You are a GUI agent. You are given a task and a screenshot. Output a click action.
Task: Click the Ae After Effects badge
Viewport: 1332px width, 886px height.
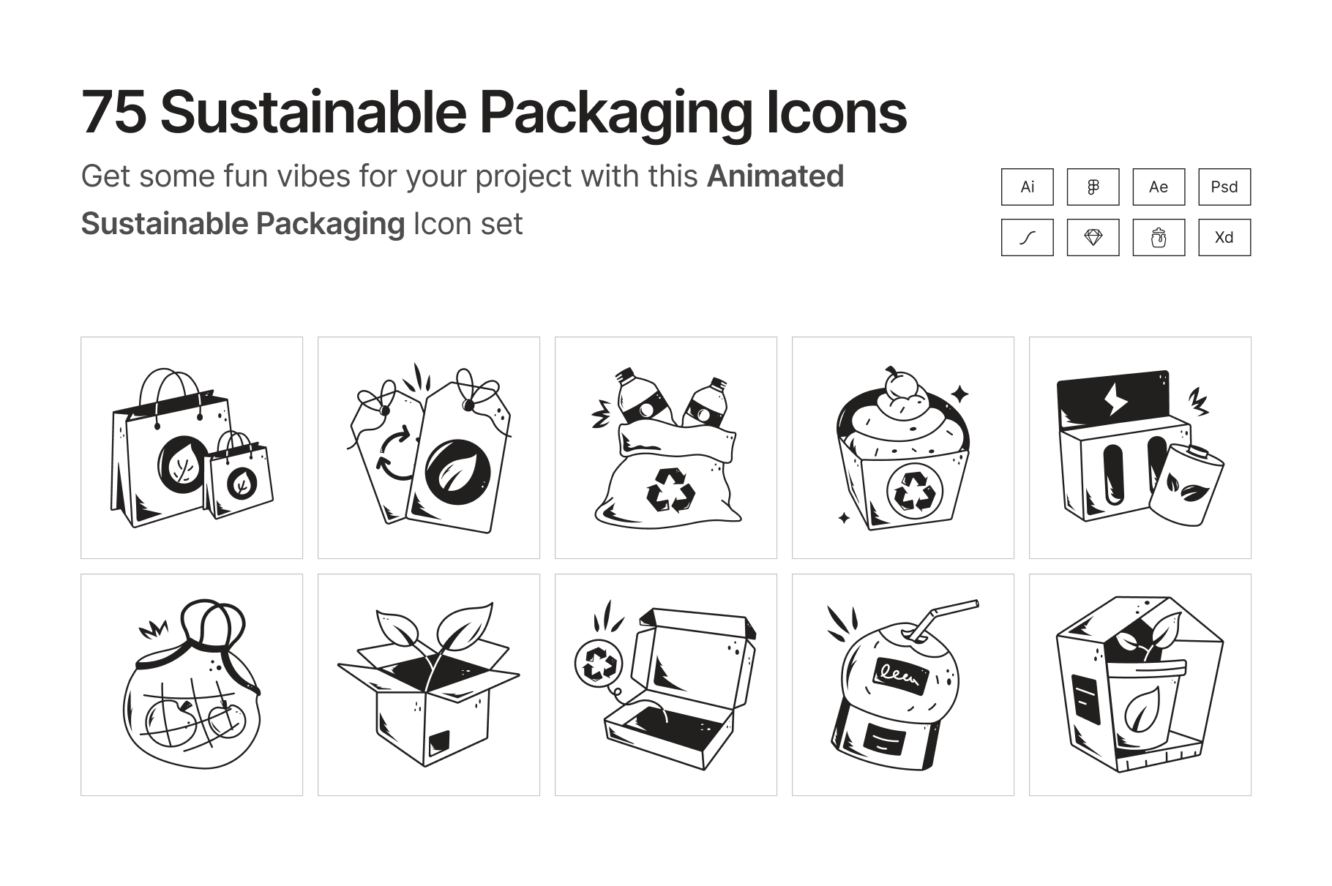pyautogui.click(x=1159, y=187)
